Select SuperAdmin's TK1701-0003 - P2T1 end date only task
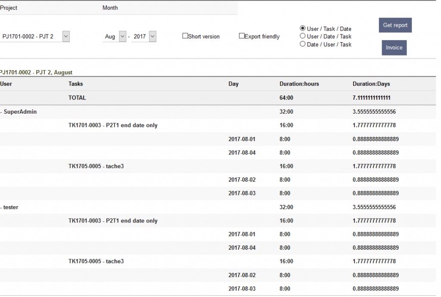The width and height of the screenshot is (441, 297). click(113, 125)
